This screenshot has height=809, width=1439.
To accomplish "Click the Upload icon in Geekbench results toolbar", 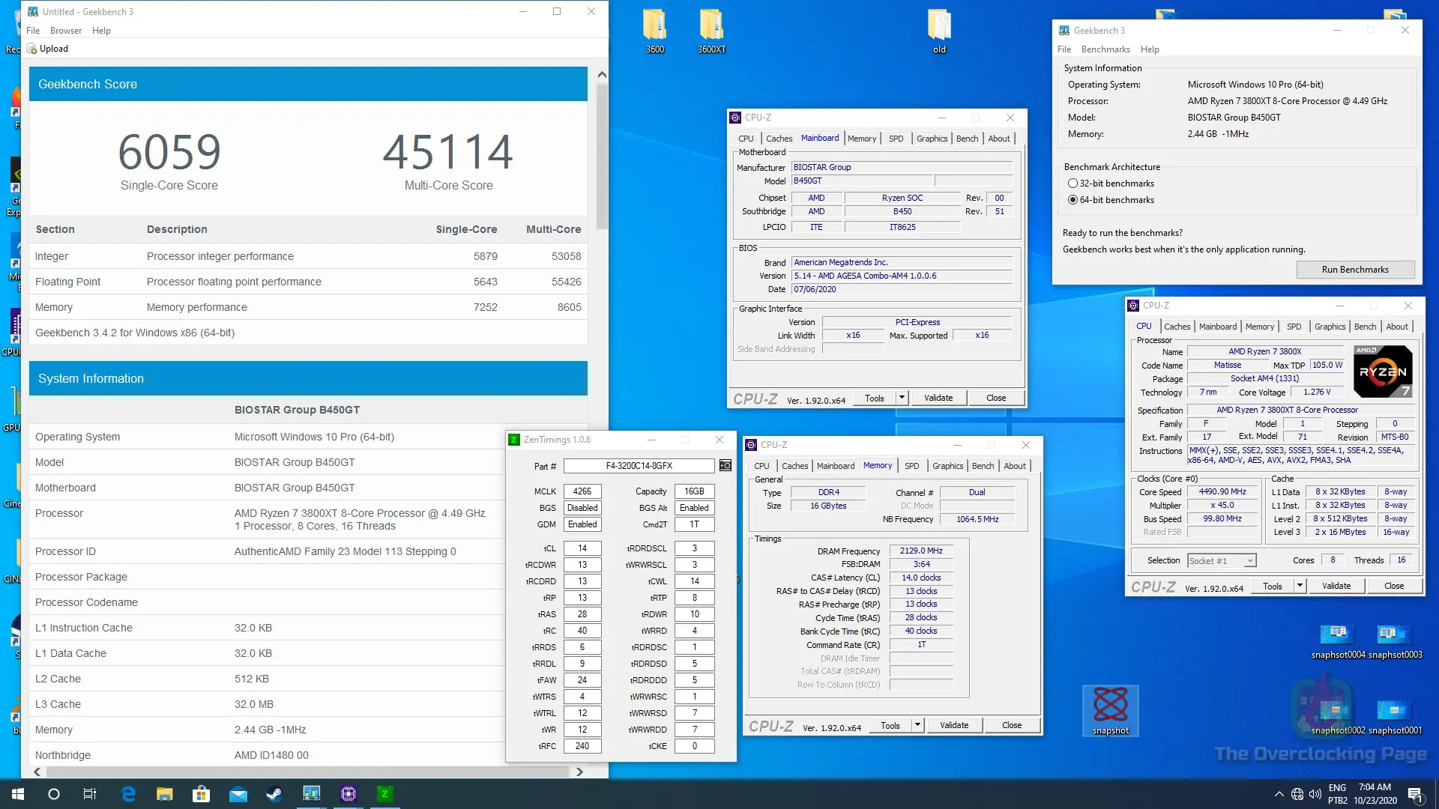I will pos(31,49).
